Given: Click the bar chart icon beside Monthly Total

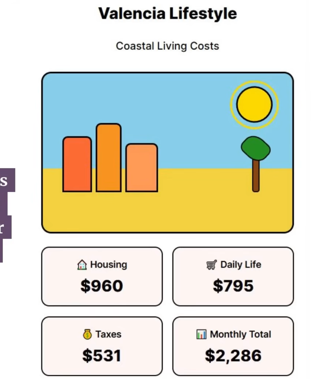Looking at the screenshot, I should [x=201, y=334].
